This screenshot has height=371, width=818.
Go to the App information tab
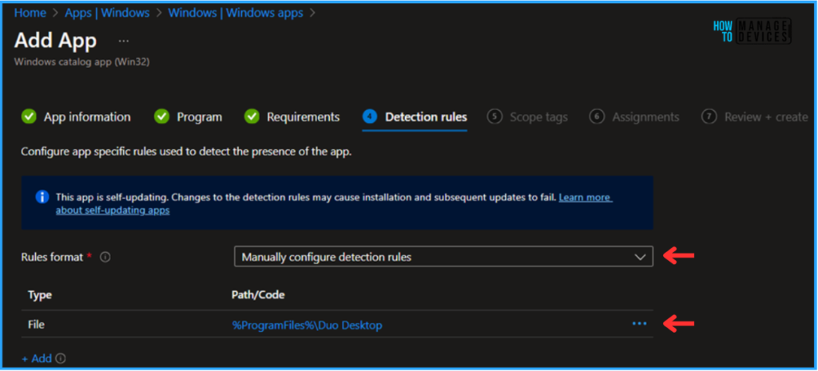tap(76, 117)
